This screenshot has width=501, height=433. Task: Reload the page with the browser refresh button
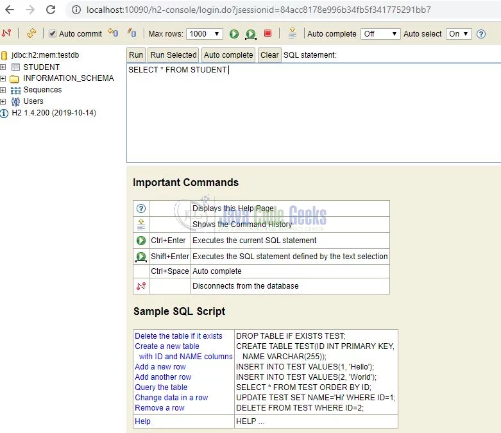point(51,10)
